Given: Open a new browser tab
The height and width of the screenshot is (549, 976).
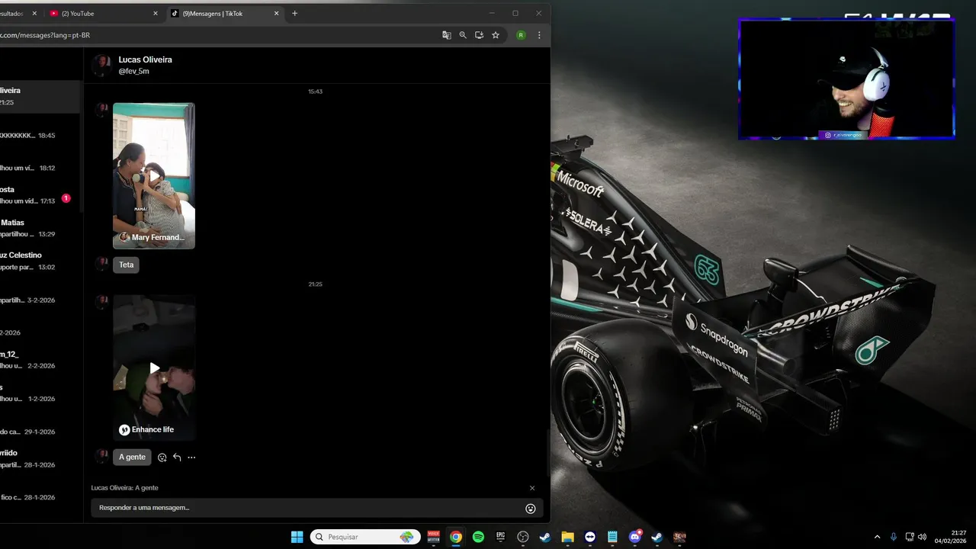Looking at the screenshot, I should click(295, 13).
